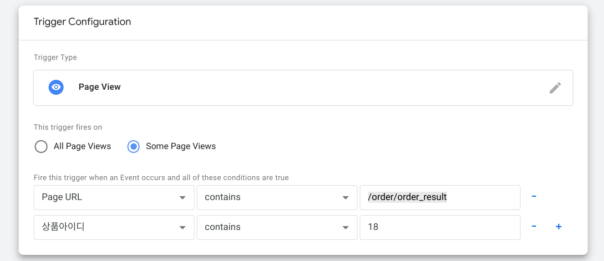
Task: Open the first row contains operator dropdown
Action: point(277,197)
